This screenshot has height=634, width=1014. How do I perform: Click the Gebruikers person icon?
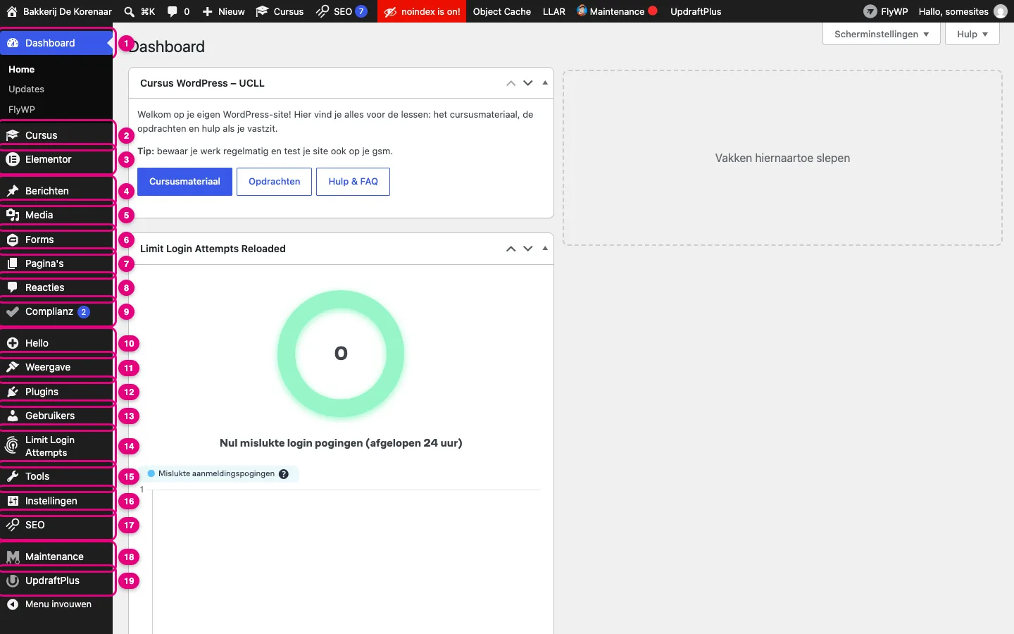[x=13, y=416]
